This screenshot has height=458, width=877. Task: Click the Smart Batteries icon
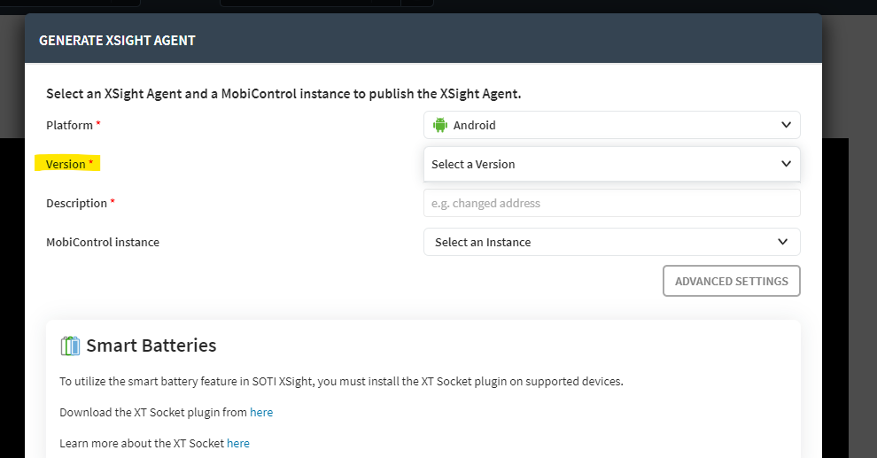pyautogui.click(x=71, y=345)
